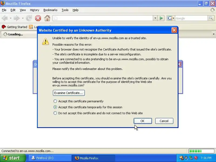Viewport: 216px width, 162px height.
Task: Open the list all tabs dropdown
Action: (x=214, y=34)
